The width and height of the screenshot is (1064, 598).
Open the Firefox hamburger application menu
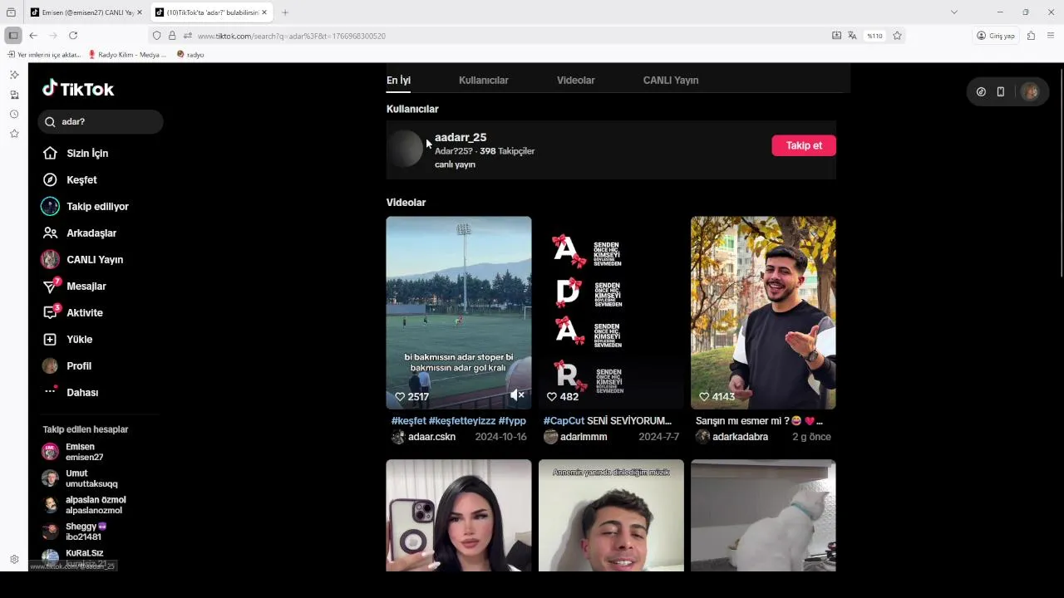click(1051, 36)
